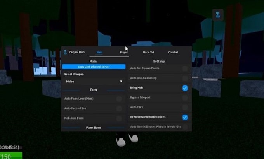Check Auto Set Spawn Points
264x159 pixels.
click(185, 68)
